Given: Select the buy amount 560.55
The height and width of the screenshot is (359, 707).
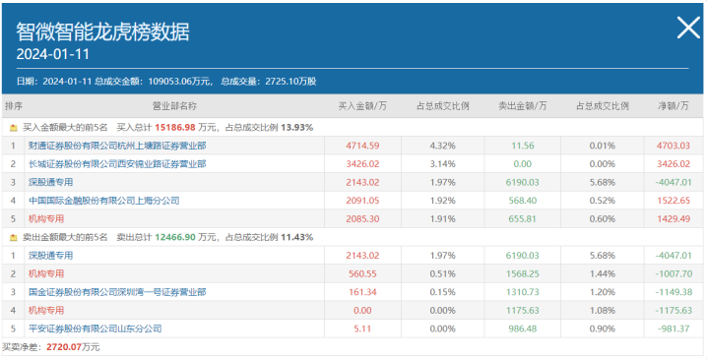Looking at the screenshot, I should [x=362, y=273].
